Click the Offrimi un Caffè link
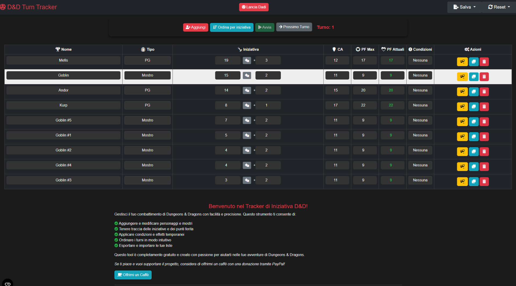 point(133,275)
